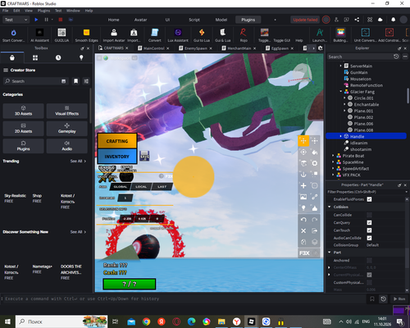Stop the test session

(61, 20)
